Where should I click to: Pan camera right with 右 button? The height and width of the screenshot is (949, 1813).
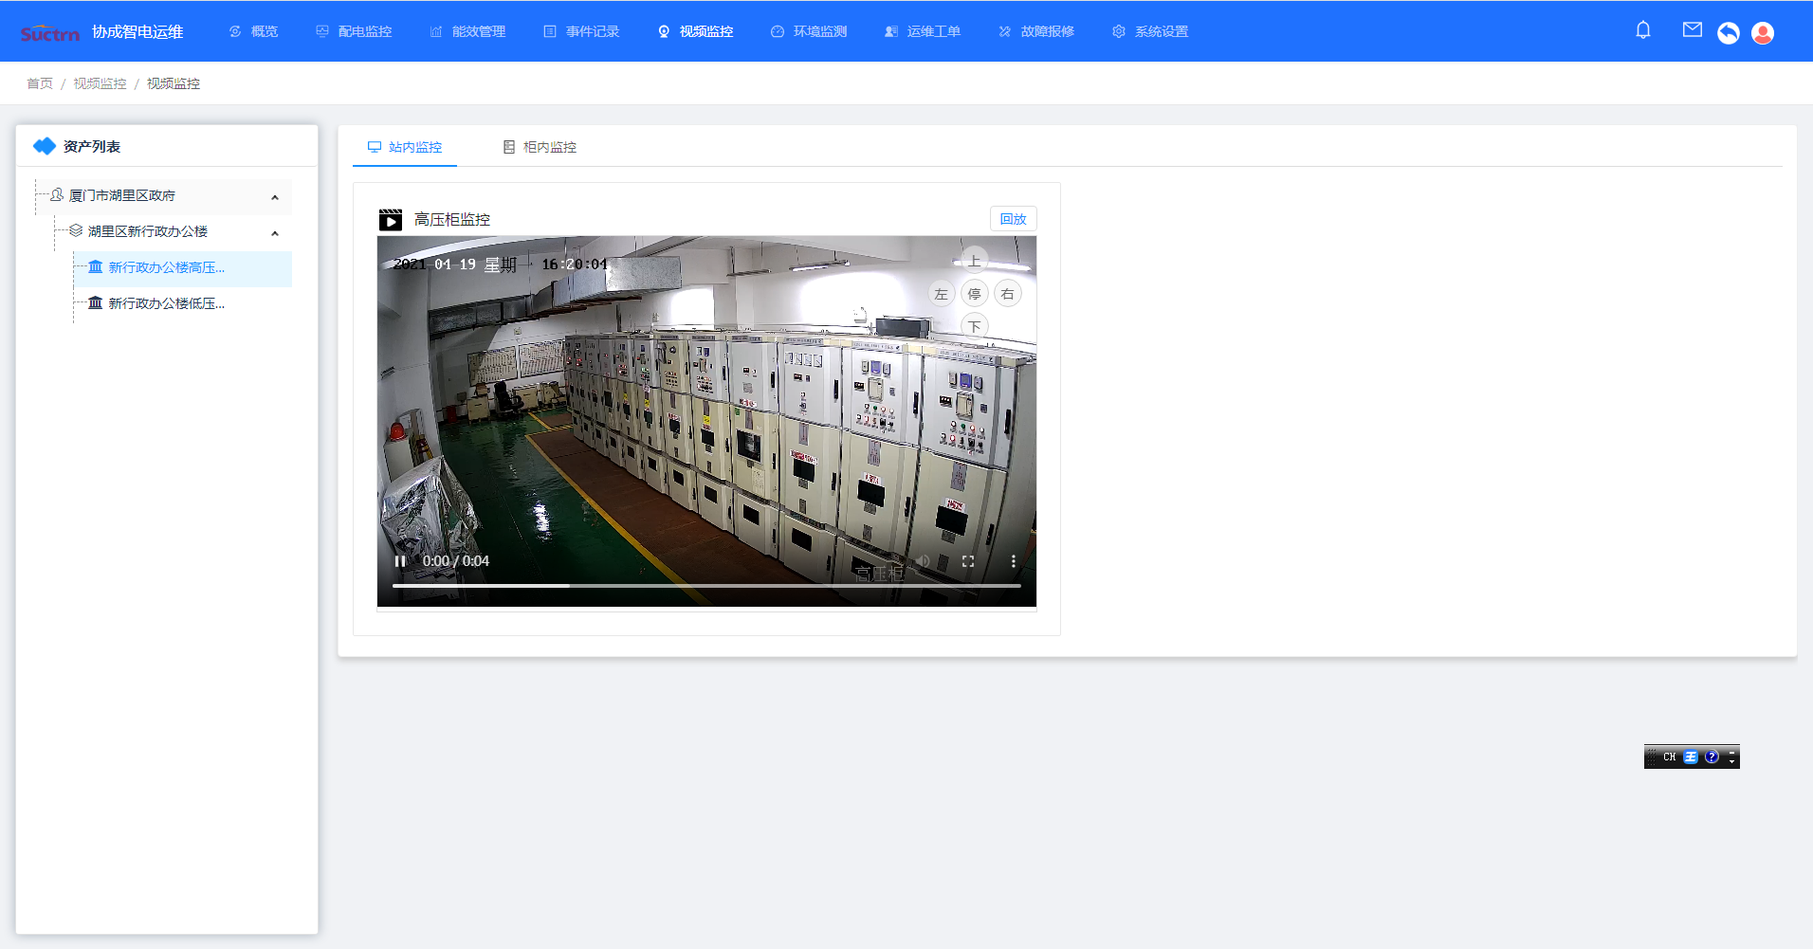pyautogui.click(x=1007, y=294)
